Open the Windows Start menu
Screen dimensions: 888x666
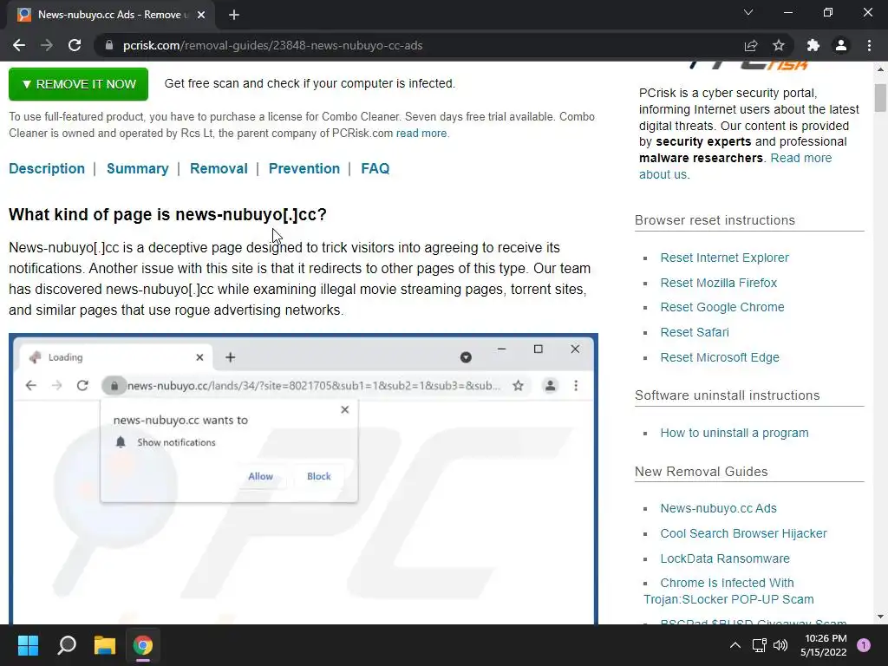(x=28, y=645)
